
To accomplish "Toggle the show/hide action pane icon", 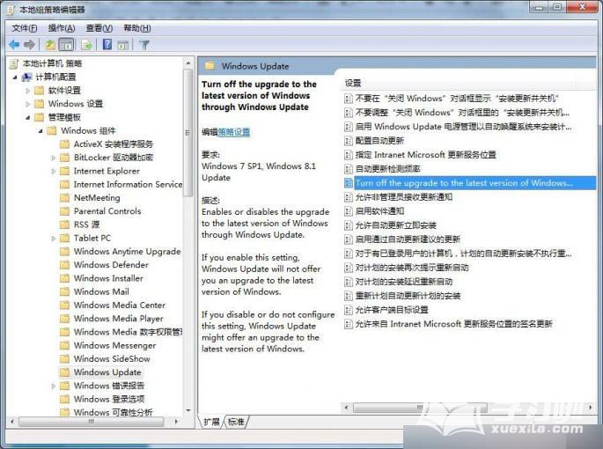I will [124, 44].
